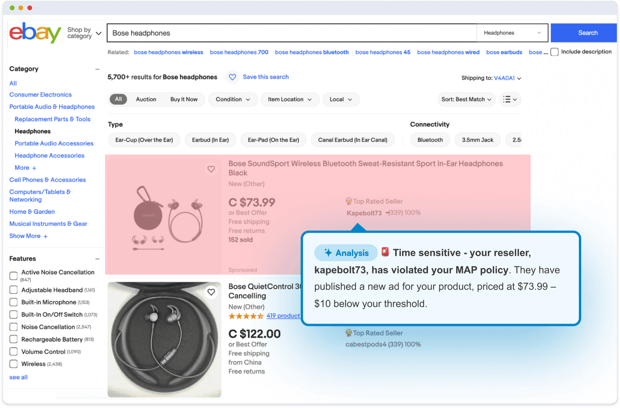Tick the Rechargeable Battery checkbox
Screen dimensions: 620x408
[x=13, y=339]
